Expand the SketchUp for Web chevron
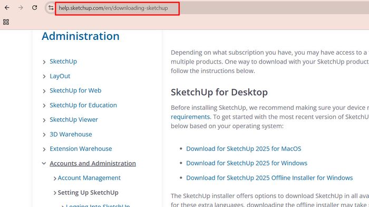This screenshot has height=207, width=369. pyautogui.click(x=44, y=91)
